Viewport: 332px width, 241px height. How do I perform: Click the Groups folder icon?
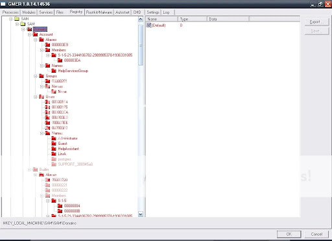41,76
